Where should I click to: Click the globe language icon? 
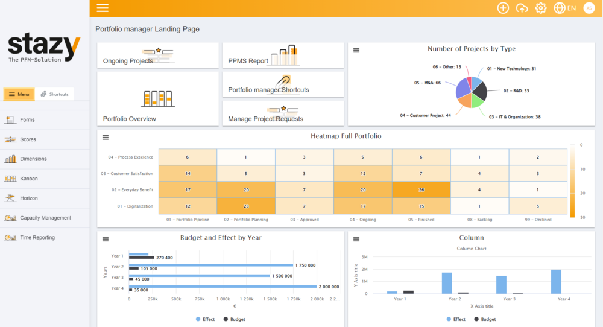[x=559, y=8]
